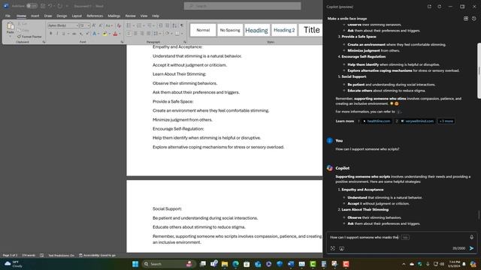The width and height of the screenshot is (481, 270).
Task: Switch to the Review tab
Action: (130, 16)
